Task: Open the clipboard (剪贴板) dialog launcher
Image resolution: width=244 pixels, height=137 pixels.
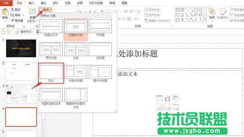Action: pos(24,27)
